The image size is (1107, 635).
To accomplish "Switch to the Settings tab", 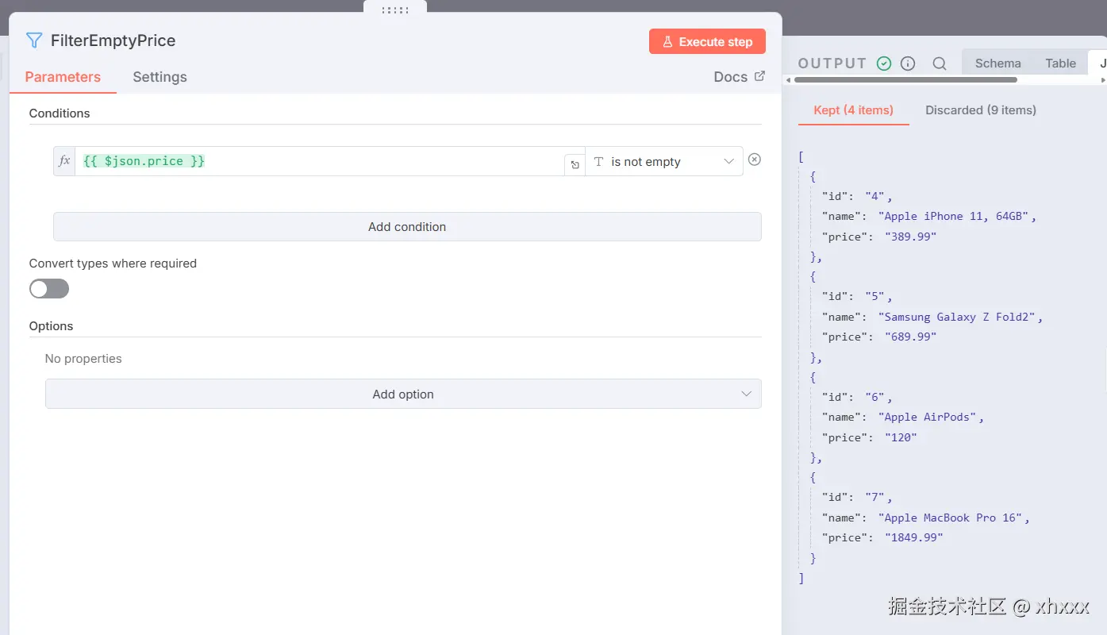I will click(x=160, y=77).
